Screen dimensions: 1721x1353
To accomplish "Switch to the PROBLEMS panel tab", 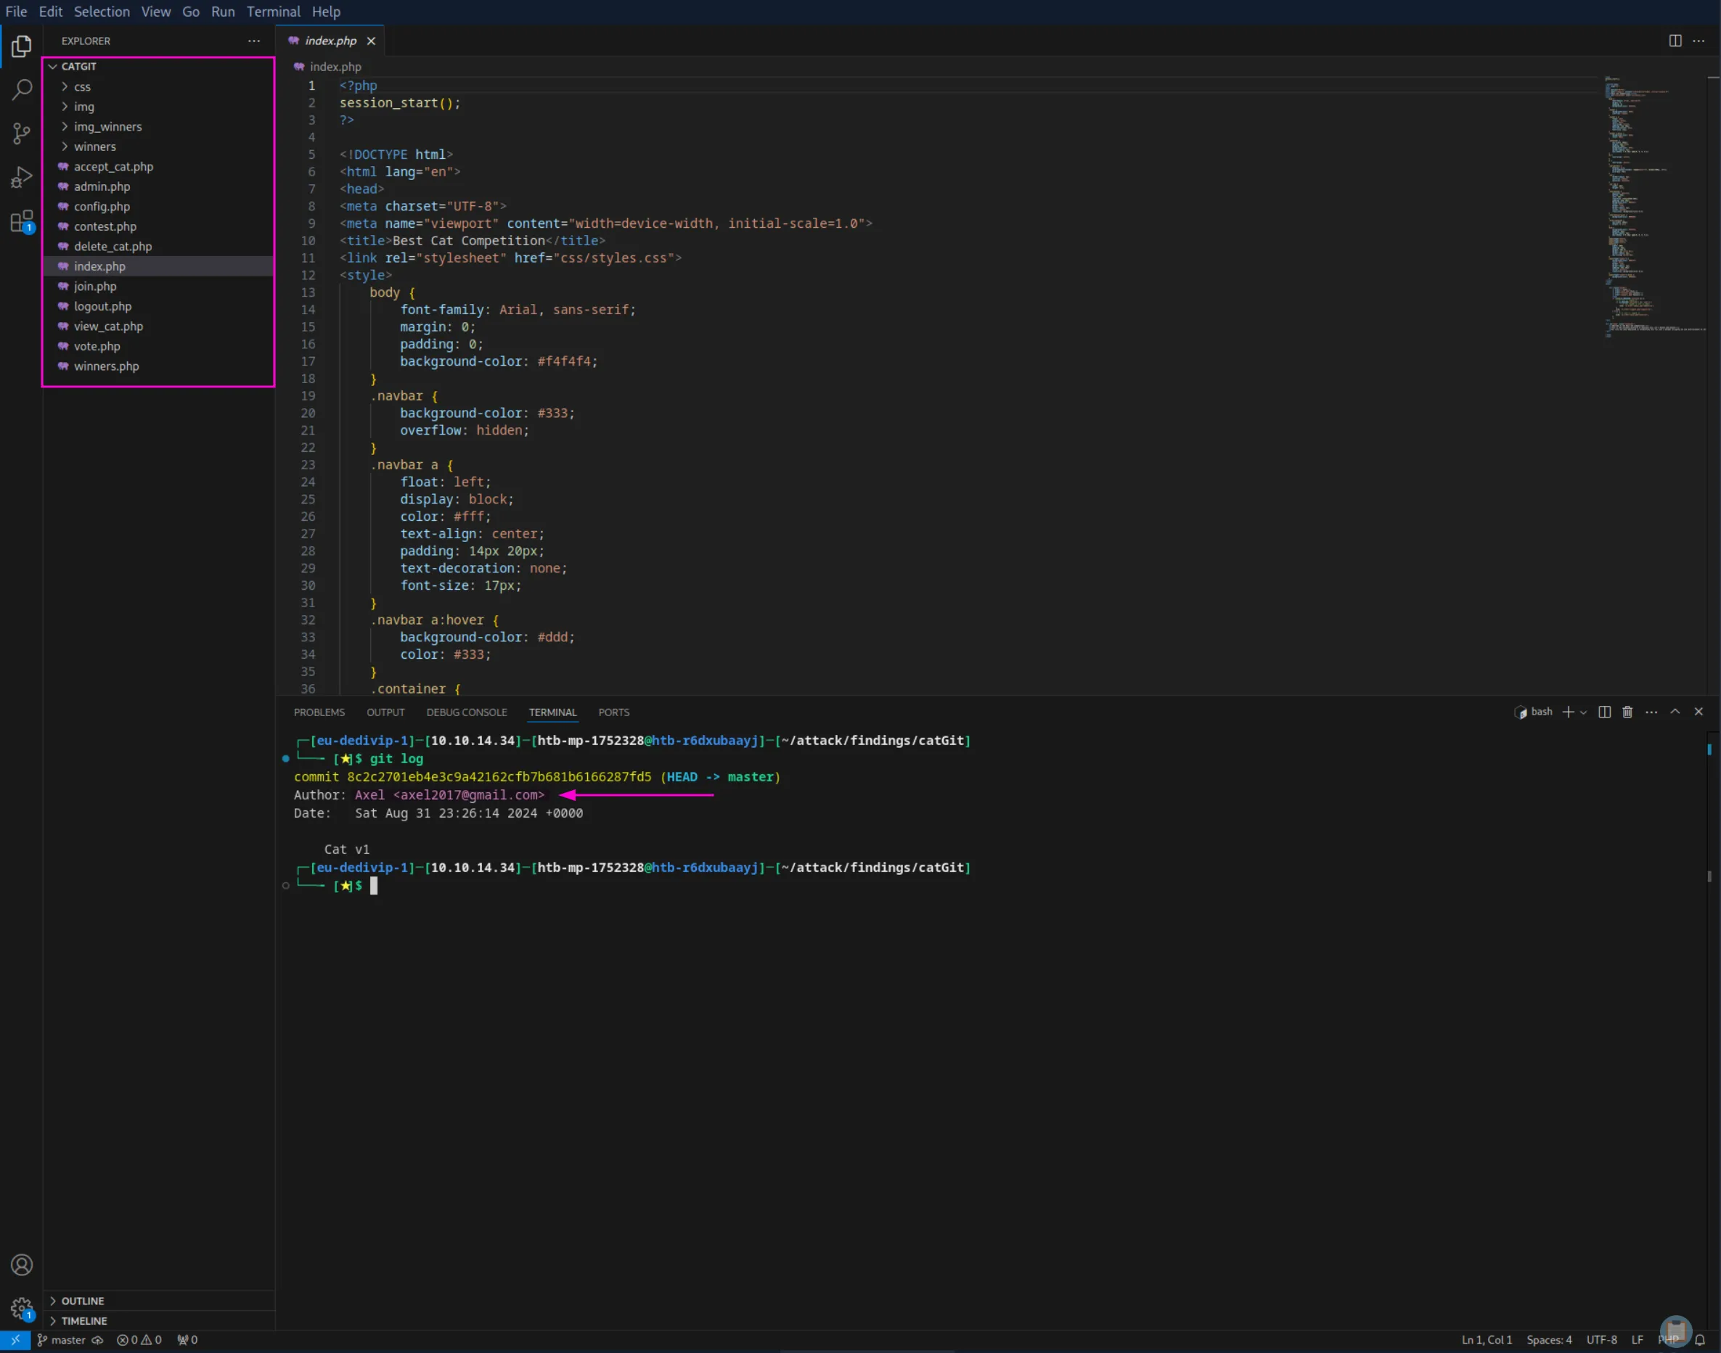I will 319,713.
